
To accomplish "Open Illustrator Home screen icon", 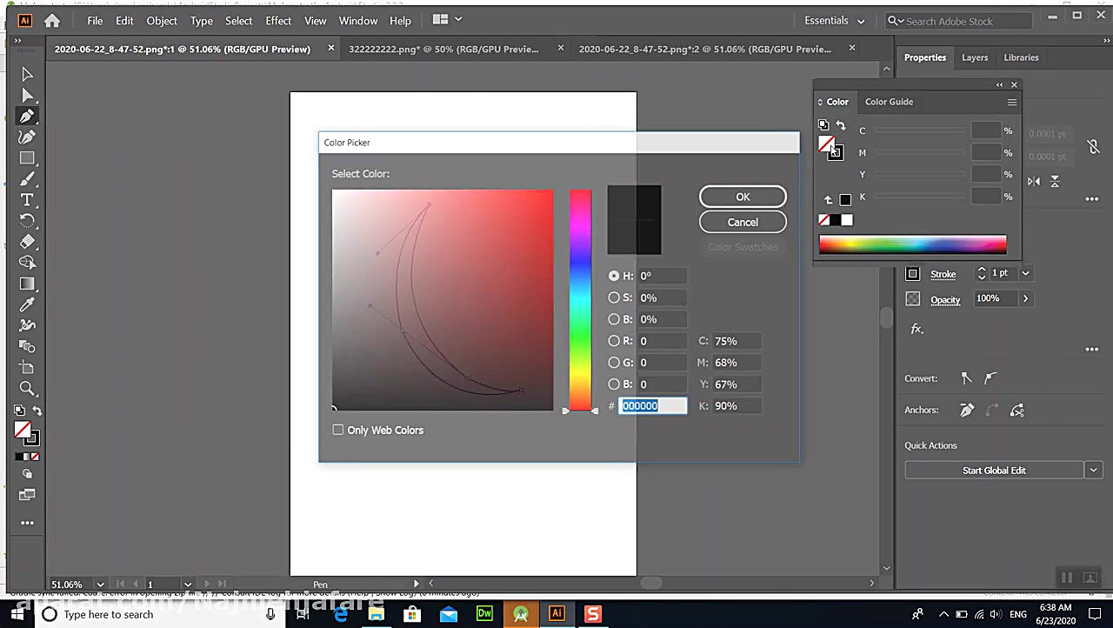I will [52, 21].
